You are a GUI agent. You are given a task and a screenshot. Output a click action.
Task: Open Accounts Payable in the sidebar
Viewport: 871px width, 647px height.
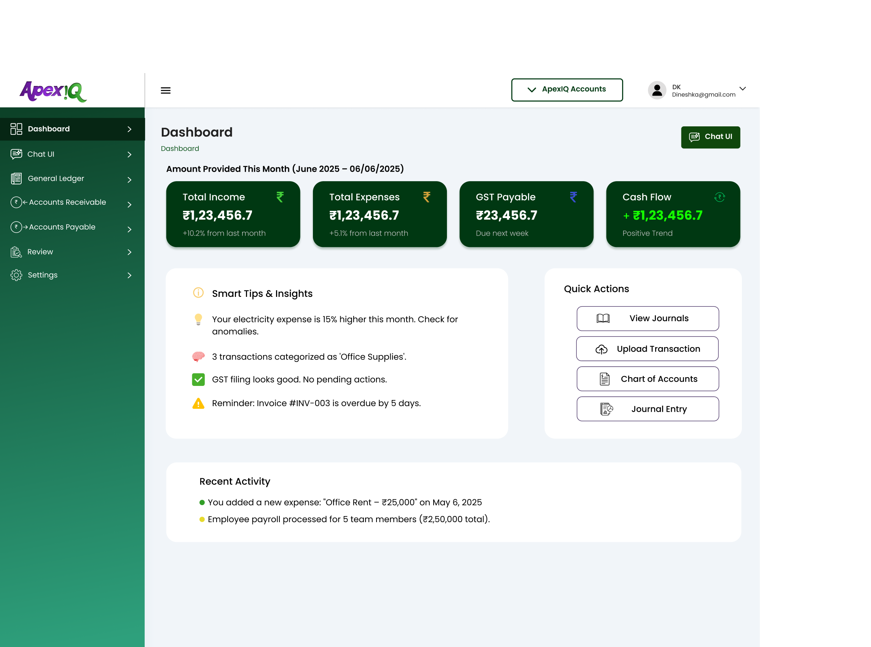[x=62, y=227]
